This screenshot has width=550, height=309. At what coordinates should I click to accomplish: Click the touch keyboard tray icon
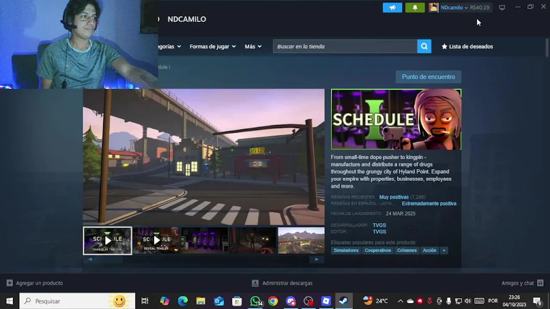[480, 301]
